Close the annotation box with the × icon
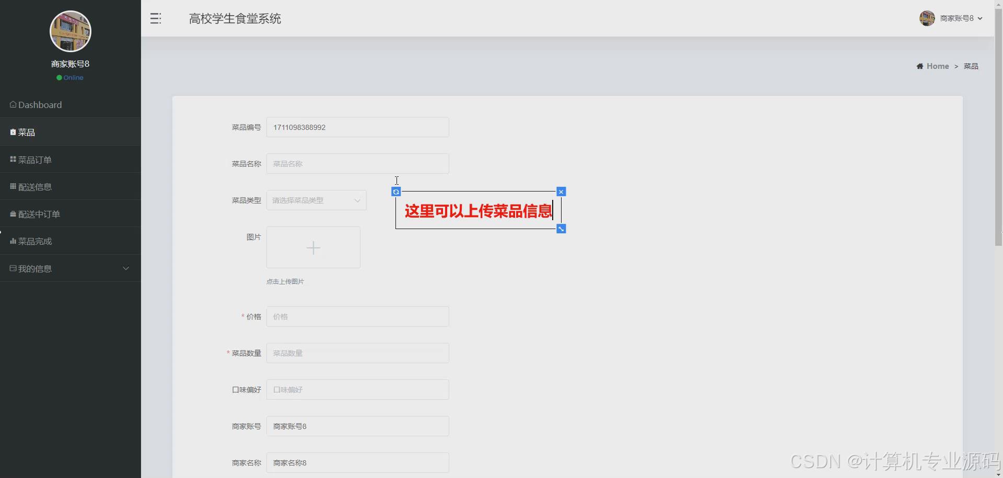Screen dimensions: 1003x478 561,192
